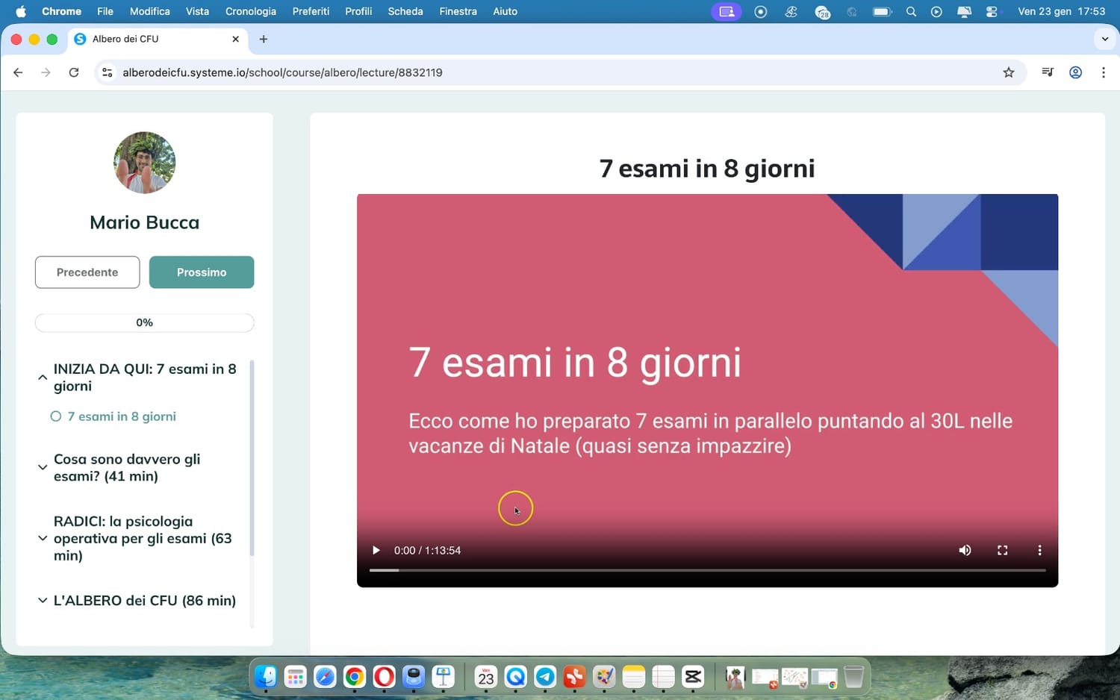Image resolution: width=1120 pixels, height=700 pixels.
Task: Click the course sidebar scrollbar
Action: (x=252, y=457)
